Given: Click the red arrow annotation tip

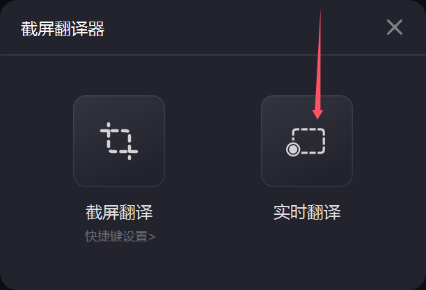Looking at the screenshot, I should click(x=317, y=115).
